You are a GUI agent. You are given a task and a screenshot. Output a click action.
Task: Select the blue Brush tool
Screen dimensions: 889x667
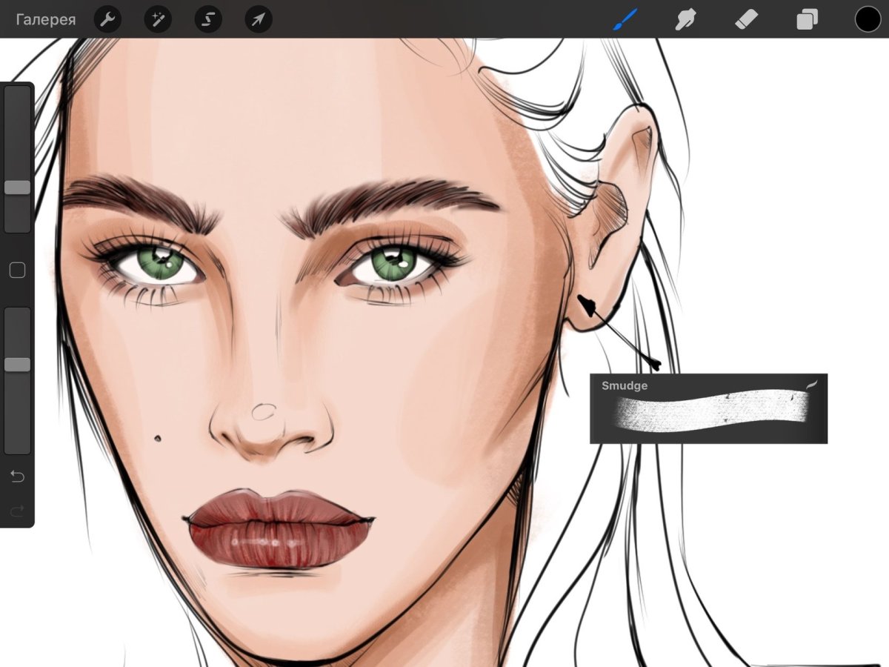625,19
